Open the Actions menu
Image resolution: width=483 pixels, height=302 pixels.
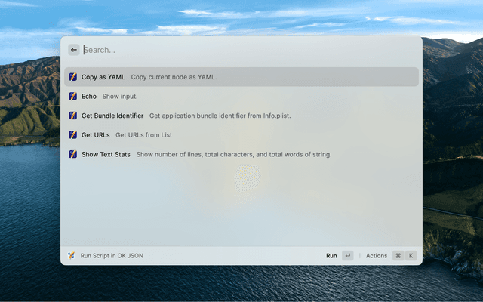[x=377, y=256]
